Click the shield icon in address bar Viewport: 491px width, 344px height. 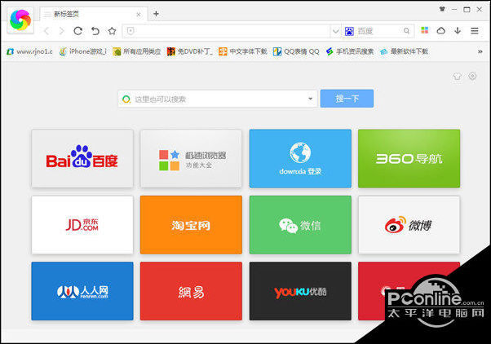coord(130,31)
